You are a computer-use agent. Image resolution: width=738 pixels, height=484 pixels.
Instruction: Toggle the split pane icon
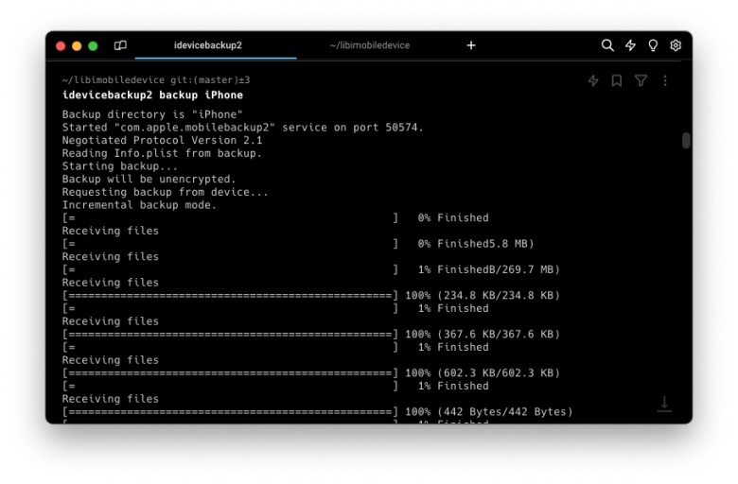pyautogui.click(x=120, y=45)
